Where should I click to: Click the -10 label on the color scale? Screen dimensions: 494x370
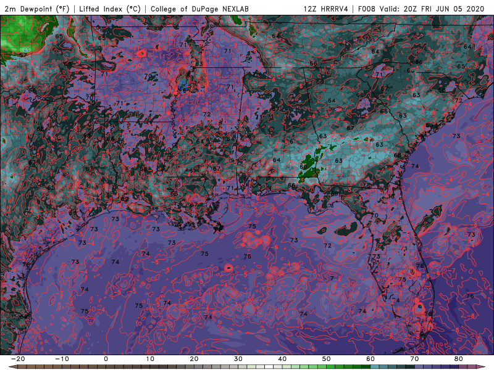tap(62, 359)
